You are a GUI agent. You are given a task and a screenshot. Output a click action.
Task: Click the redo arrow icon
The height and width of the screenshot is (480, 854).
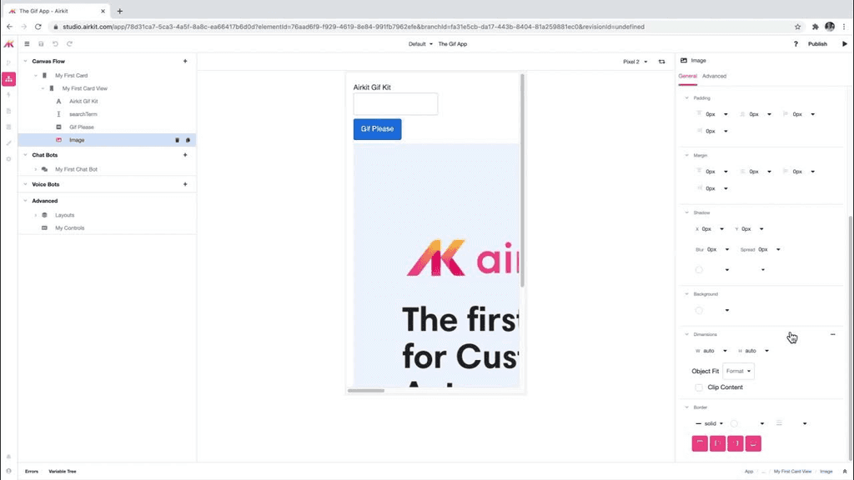[x=69, y=44]
